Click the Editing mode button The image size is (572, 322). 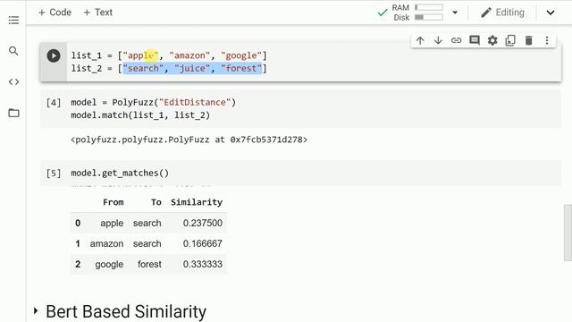502,13
